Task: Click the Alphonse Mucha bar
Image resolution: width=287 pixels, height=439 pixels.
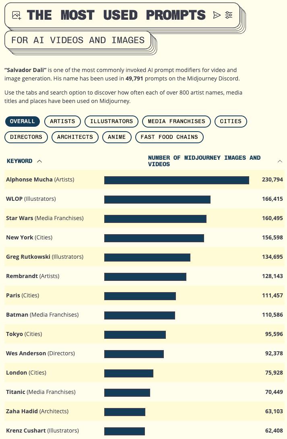Action: (x=176, y=180)
